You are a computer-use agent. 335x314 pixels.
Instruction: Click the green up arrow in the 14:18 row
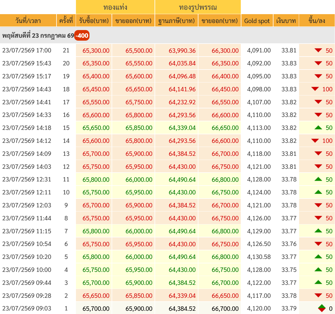pos(318,128)
